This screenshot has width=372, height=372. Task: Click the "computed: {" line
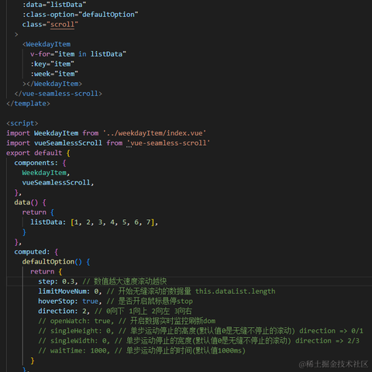36,252
